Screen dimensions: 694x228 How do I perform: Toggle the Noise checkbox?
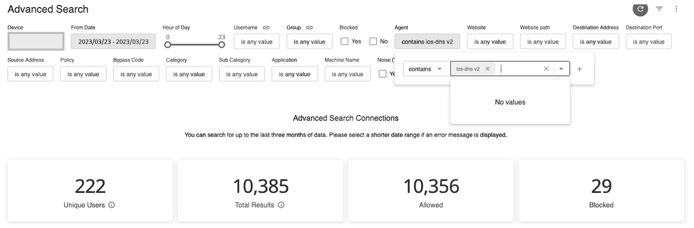point(382,74)
